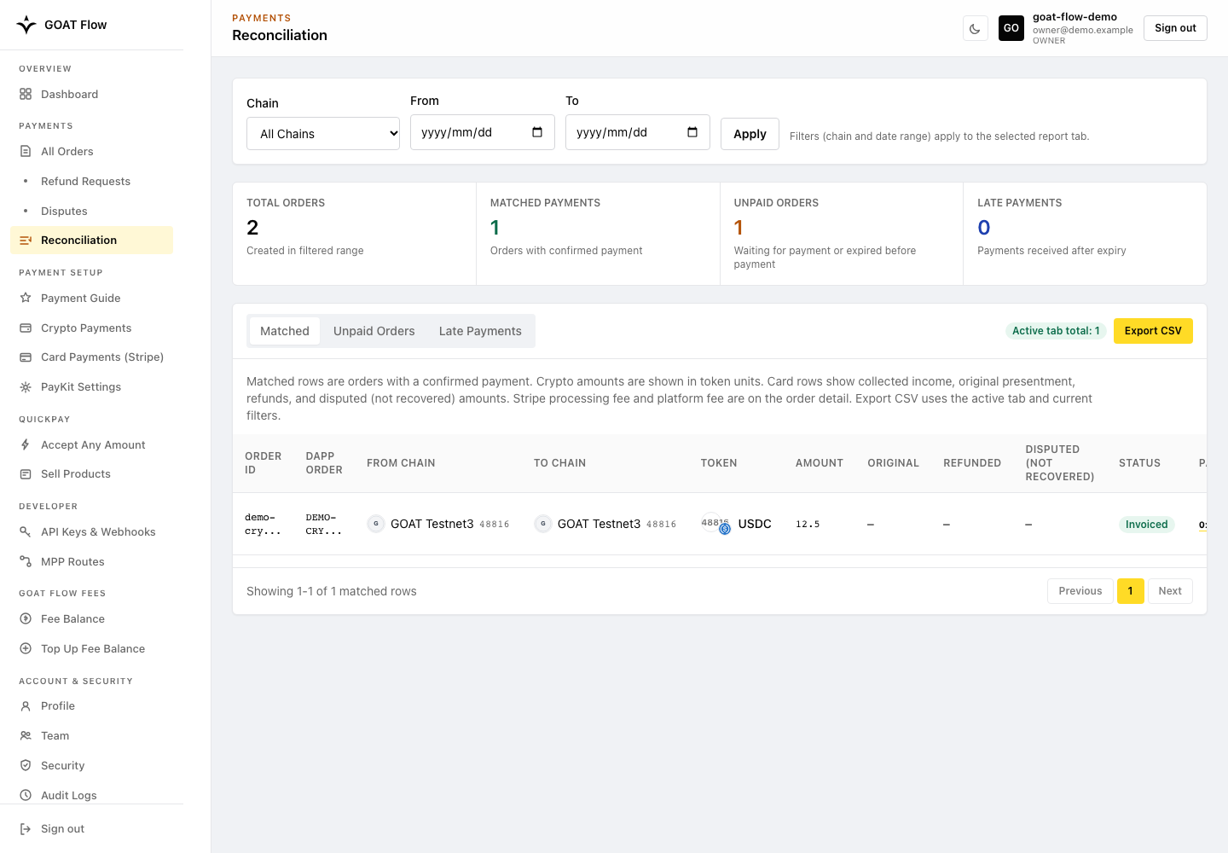Click the Invoiced status badge
The height and width of the screenshot is (853, 1228).
pos(1146,525)
